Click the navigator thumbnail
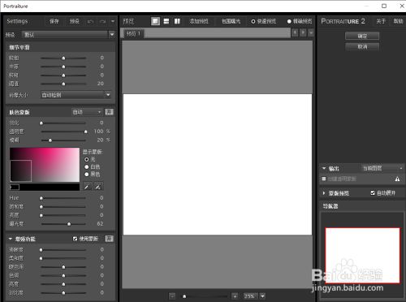This screenshot has height=302, width=406. point(362,256)
